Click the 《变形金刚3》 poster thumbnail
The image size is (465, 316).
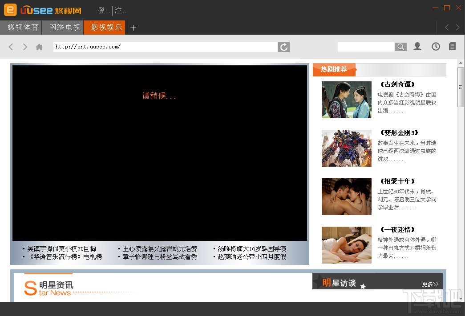(x=346, y=148)
